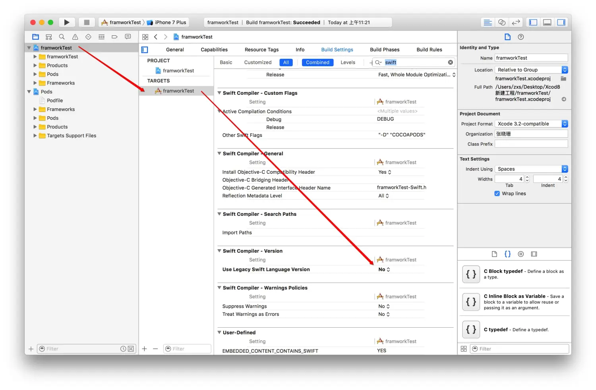Stop the running build

(87, 22)
